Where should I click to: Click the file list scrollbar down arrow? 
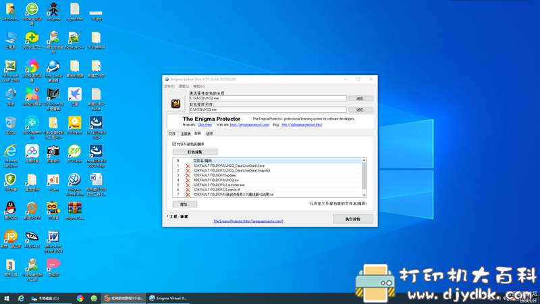[364, 195]
